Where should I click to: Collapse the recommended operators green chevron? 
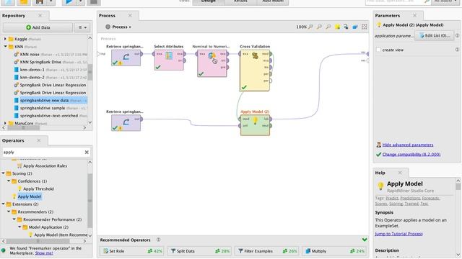pos(365,240)
